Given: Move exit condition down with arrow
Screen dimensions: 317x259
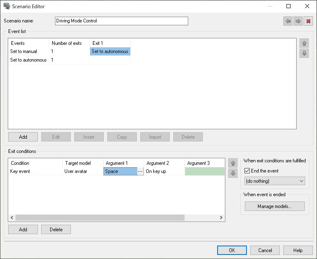Looking at the screenshot, I should click(233, 173).
